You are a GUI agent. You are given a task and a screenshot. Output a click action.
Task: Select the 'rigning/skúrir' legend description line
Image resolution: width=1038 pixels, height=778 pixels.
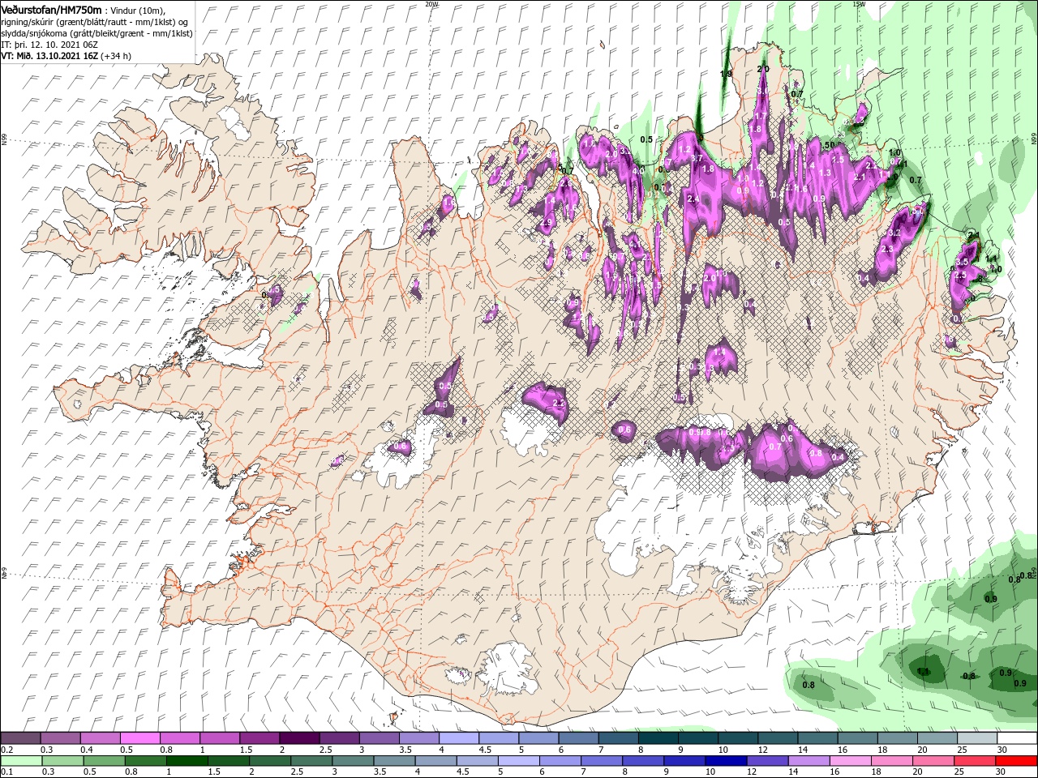(x=94, y=21)
